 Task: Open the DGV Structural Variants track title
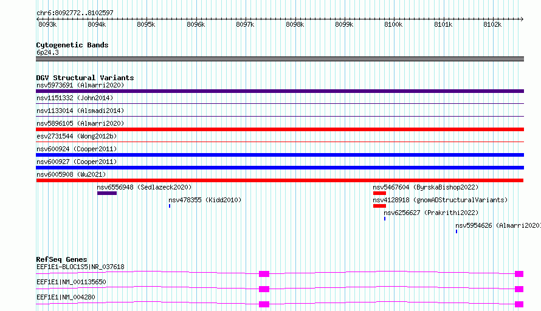pyautogui.click(x=85, y=78)
